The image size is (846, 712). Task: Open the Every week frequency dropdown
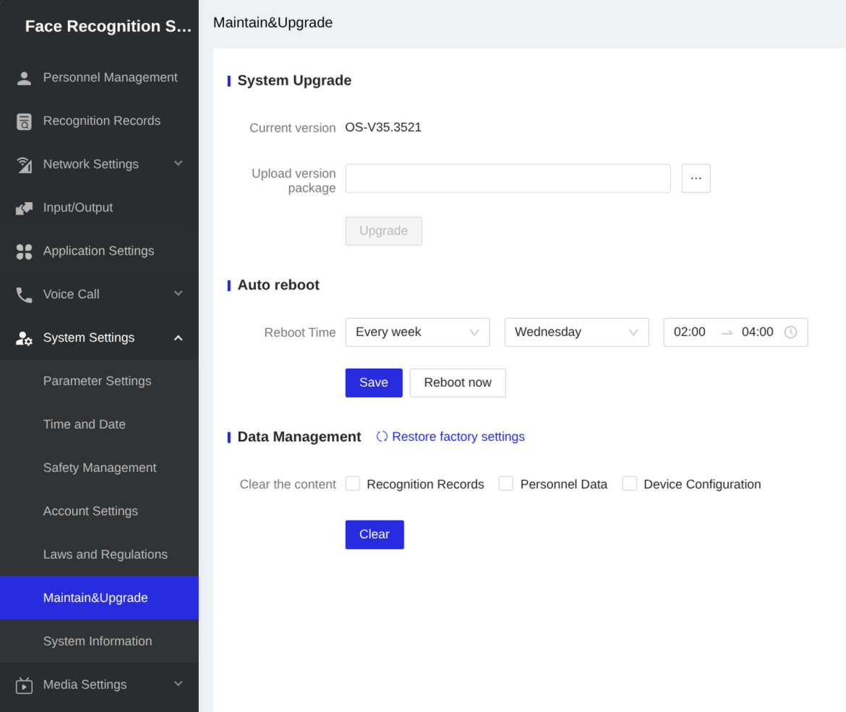[x=418, y=333]
